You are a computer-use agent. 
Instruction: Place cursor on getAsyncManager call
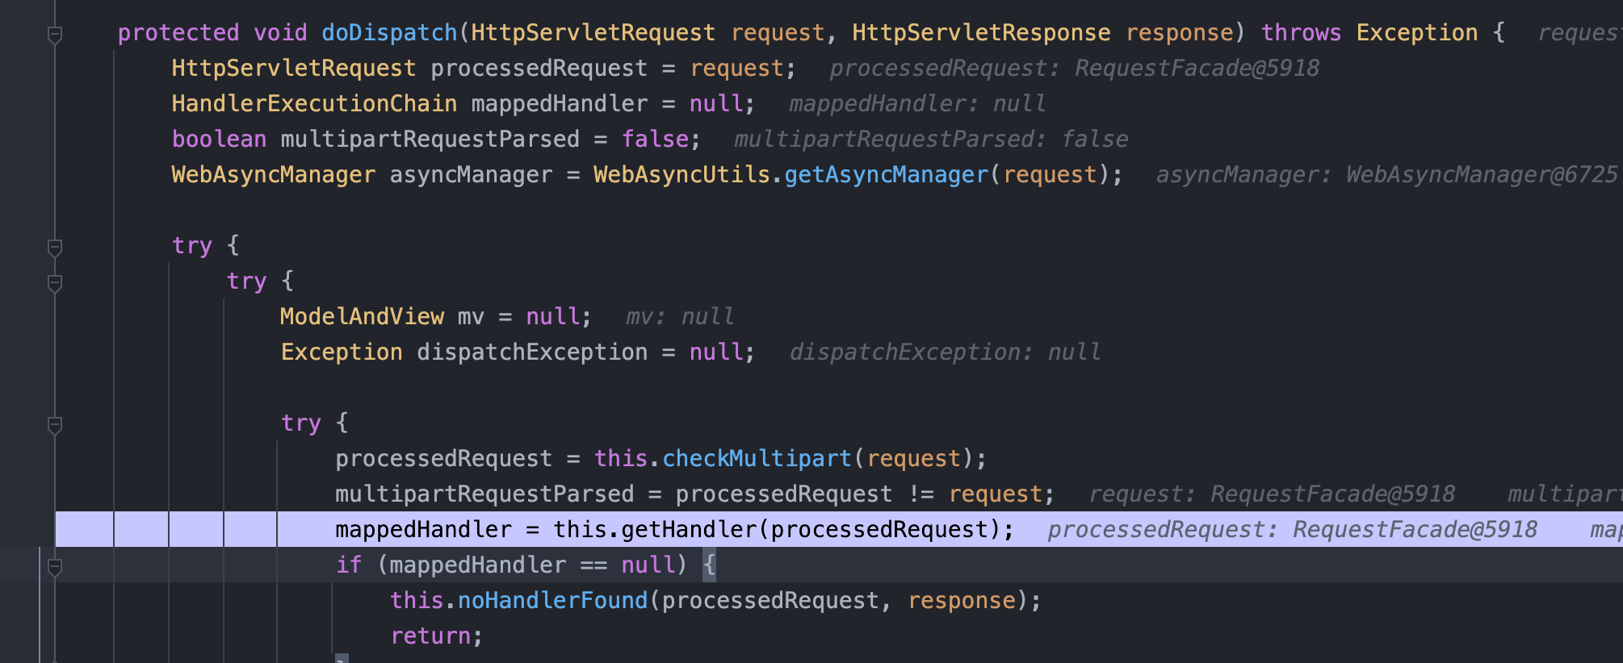(886, 175)
